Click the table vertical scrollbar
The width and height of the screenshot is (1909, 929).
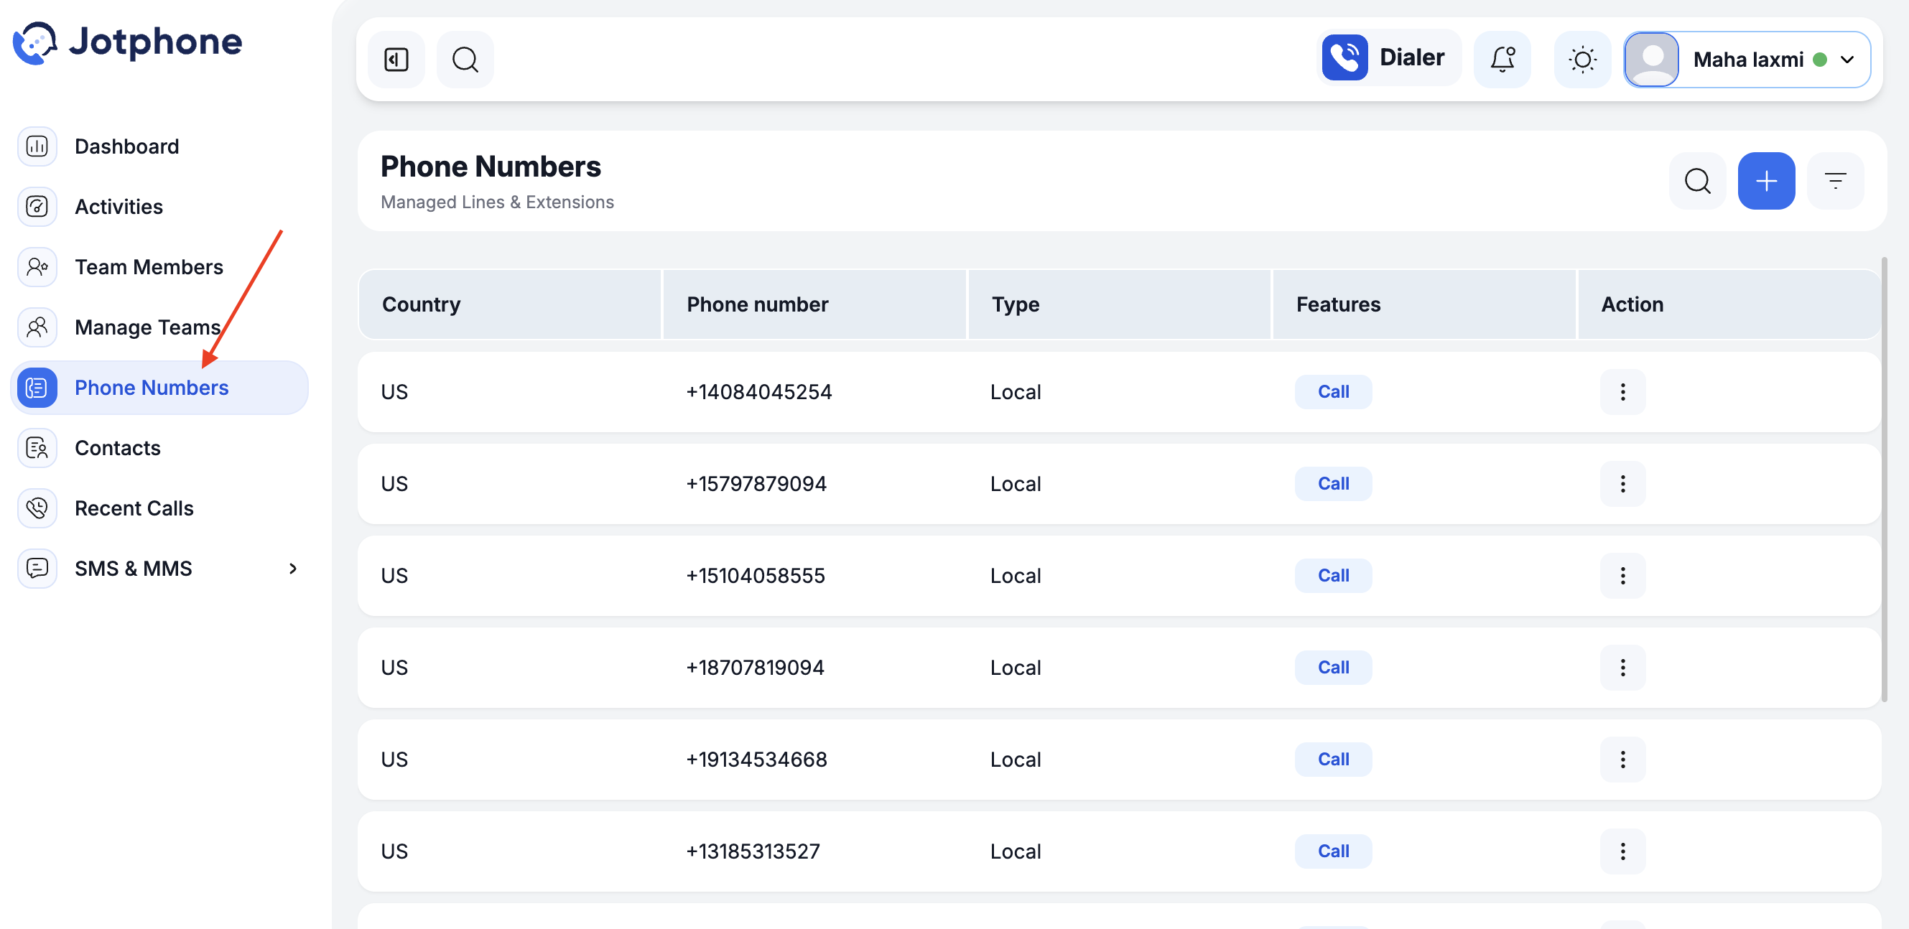coord(1884,480)
